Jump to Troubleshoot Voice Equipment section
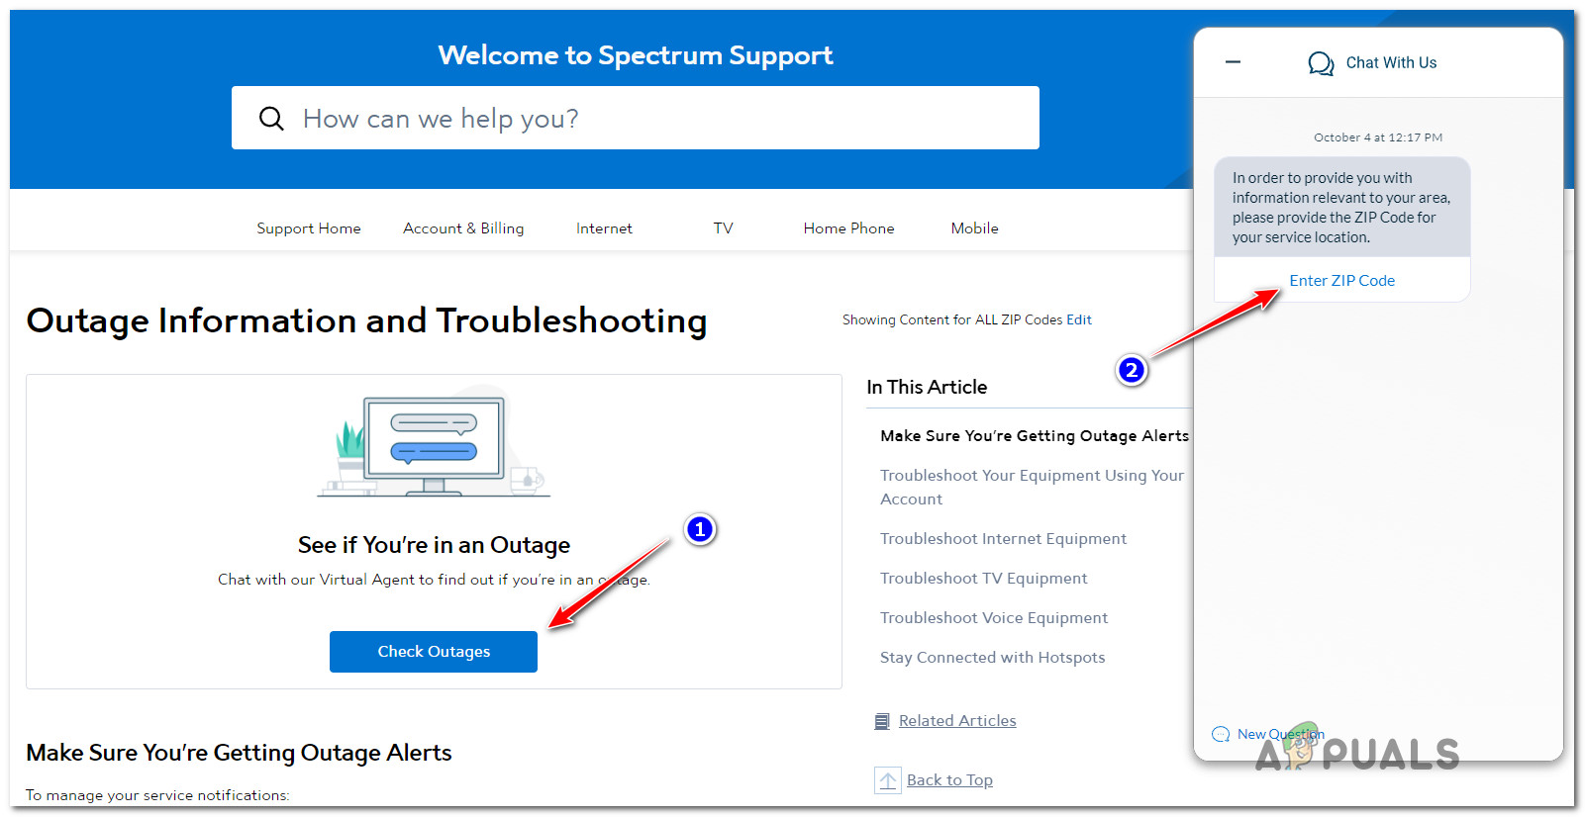 pos(994,618)
